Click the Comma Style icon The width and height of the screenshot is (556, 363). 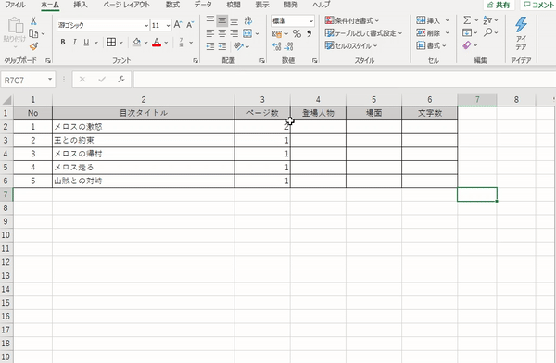coord(310,34)
